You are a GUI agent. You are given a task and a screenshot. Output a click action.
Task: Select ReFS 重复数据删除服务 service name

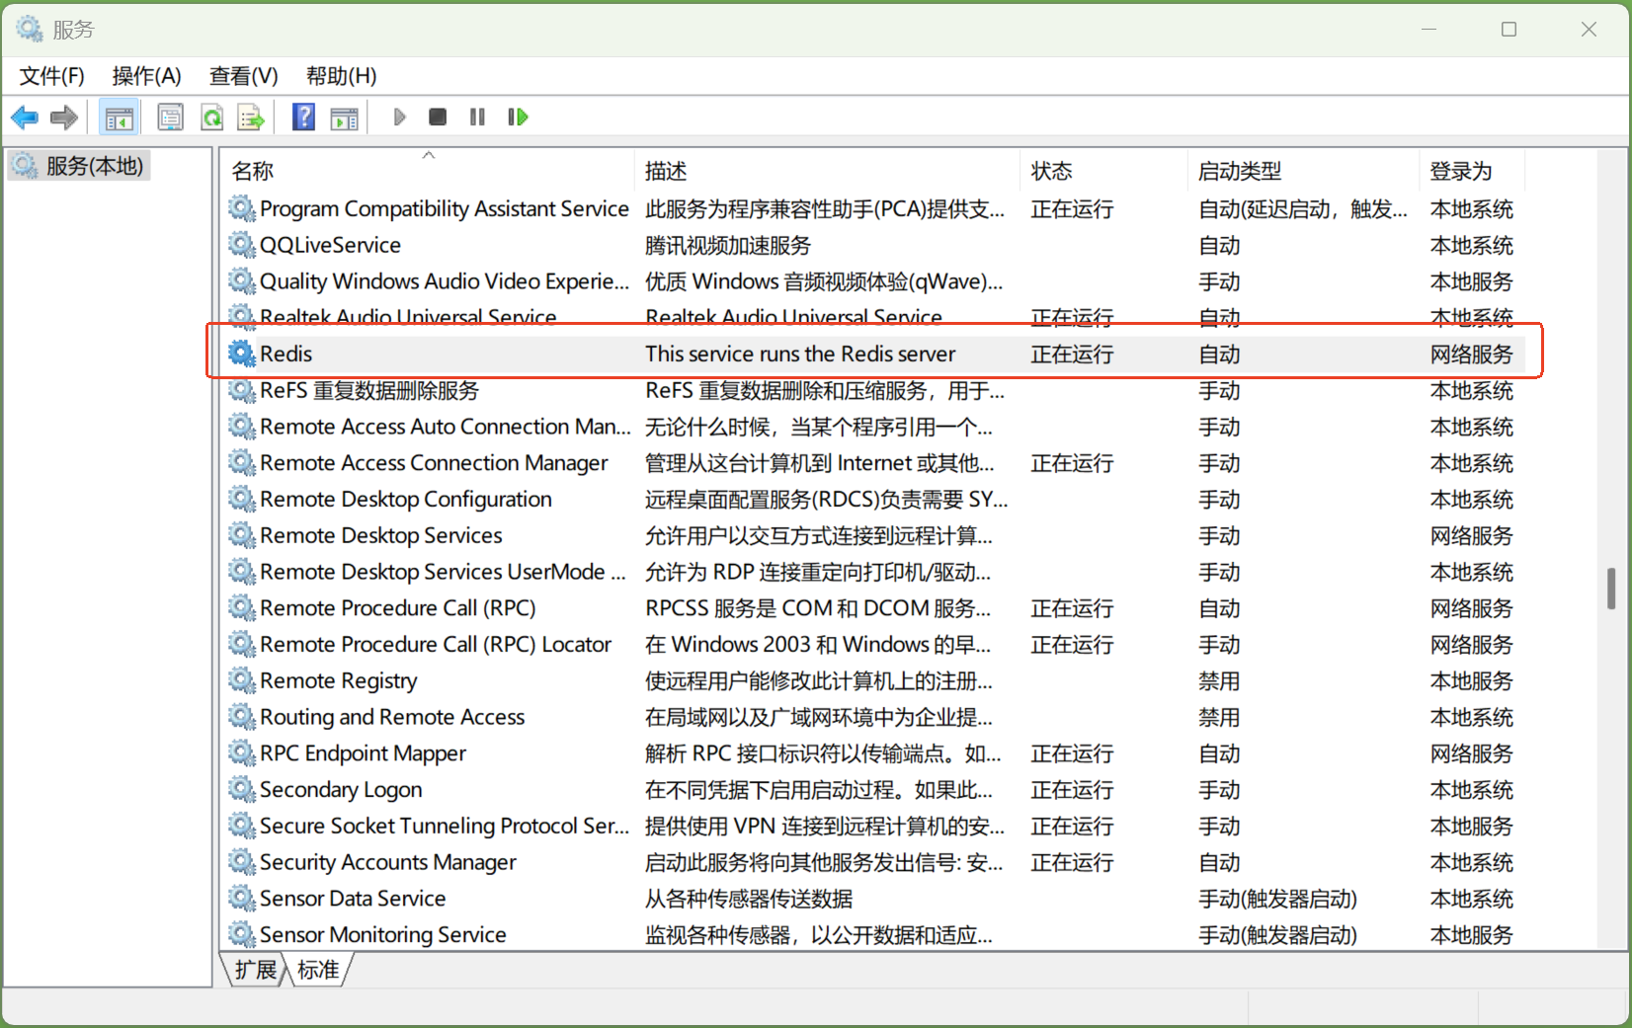368,390
